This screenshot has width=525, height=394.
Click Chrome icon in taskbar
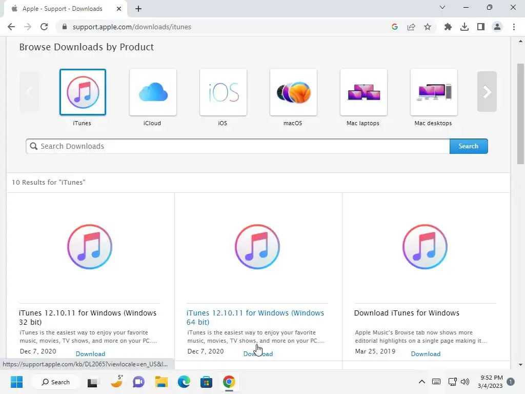click(x=229, y=382)
